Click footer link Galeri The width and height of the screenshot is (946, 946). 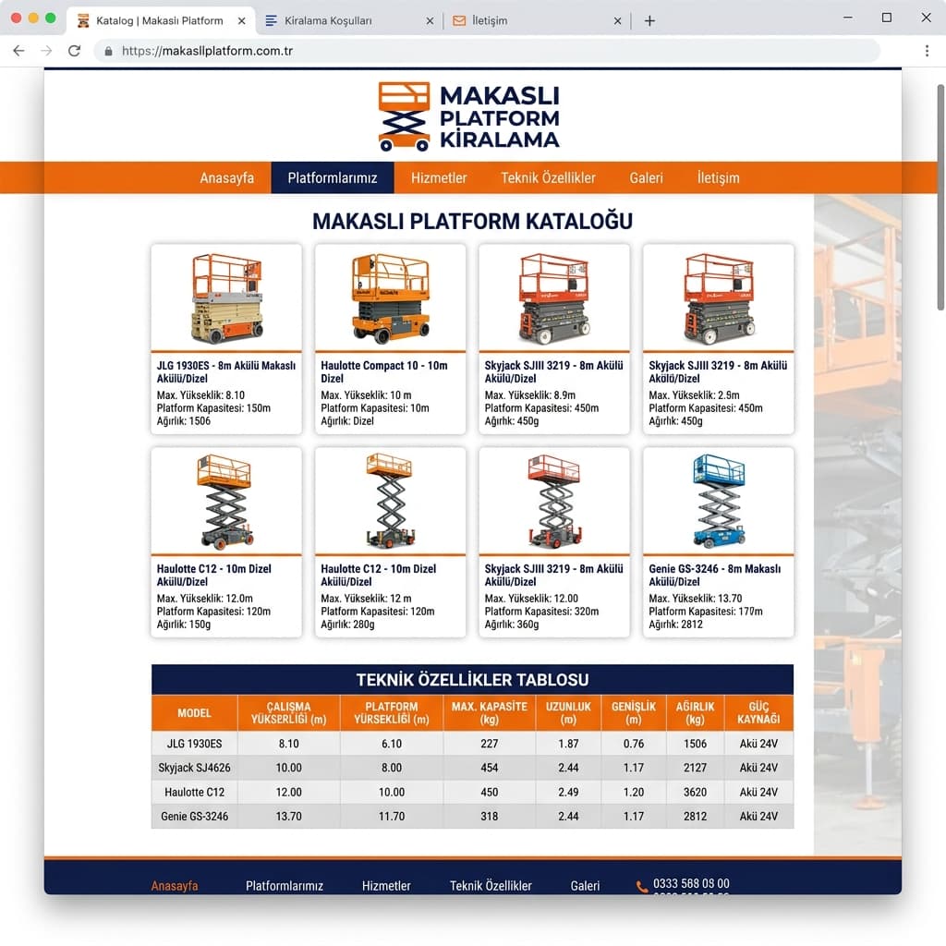585,886
